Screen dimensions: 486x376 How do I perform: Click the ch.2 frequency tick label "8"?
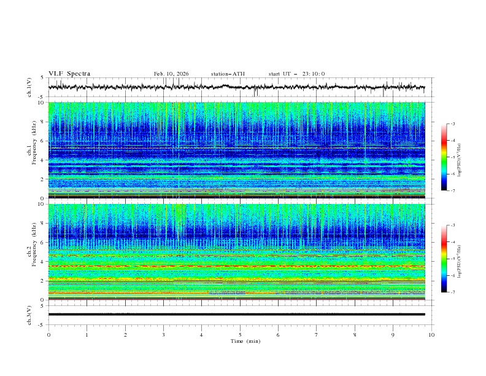(x=43, y=224)
